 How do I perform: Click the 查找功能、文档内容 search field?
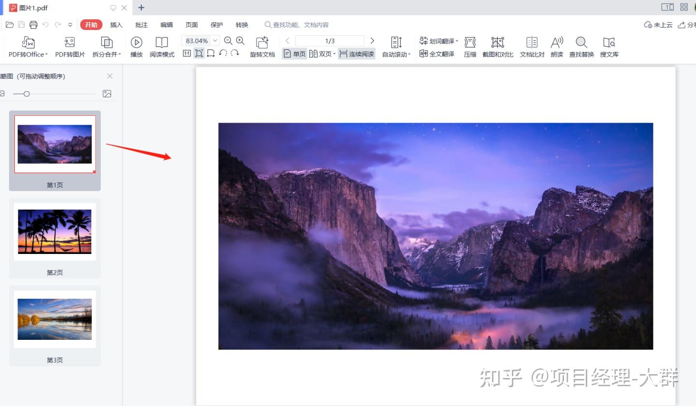[x=297, y=25]
